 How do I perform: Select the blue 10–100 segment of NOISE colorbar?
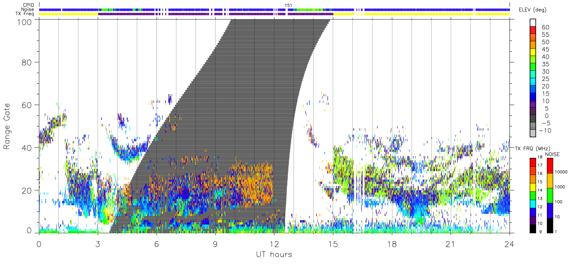[x=549, y=210]
